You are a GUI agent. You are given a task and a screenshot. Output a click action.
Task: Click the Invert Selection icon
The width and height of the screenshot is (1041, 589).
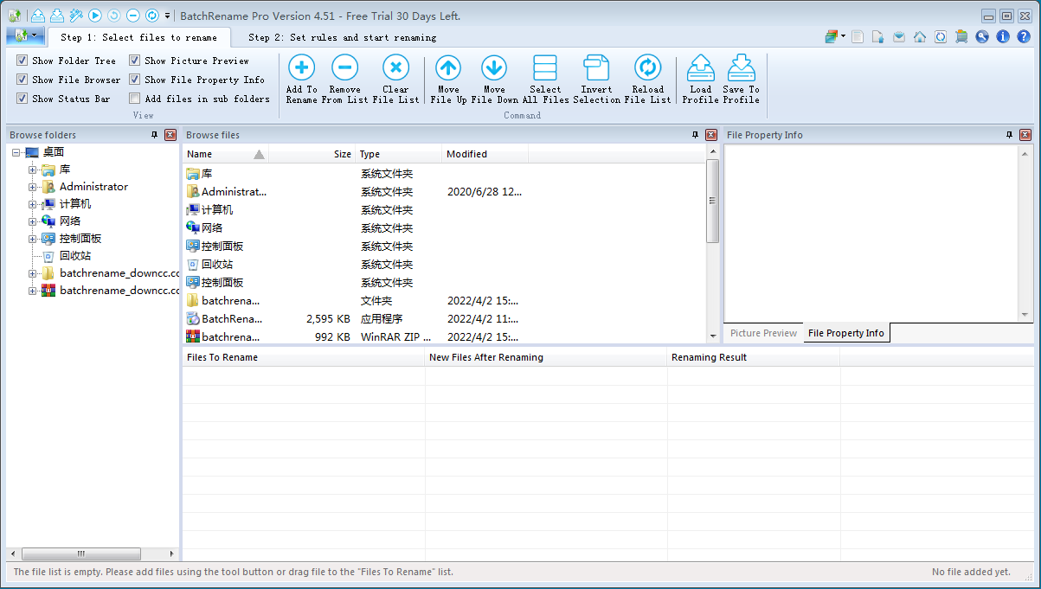click(x=596, y=68)
